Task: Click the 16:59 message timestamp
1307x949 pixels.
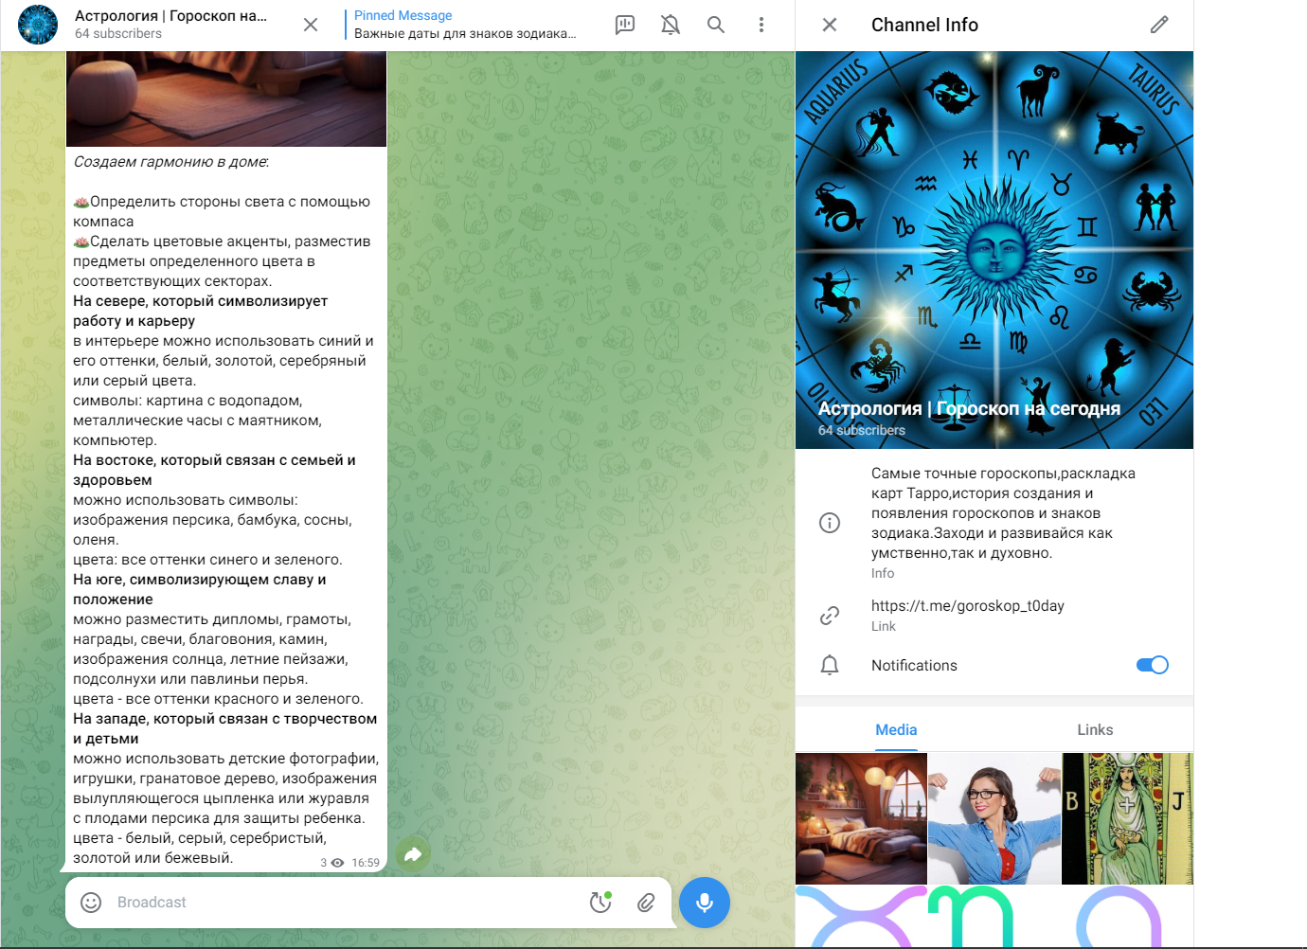Action: tap(366, 863)
